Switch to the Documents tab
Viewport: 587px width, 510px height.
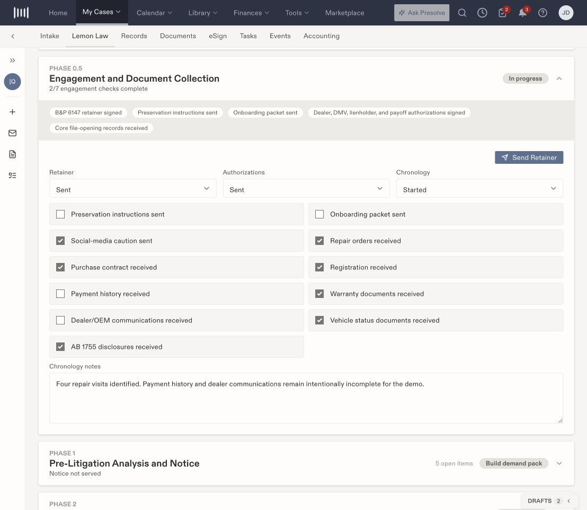click(178, 36)
